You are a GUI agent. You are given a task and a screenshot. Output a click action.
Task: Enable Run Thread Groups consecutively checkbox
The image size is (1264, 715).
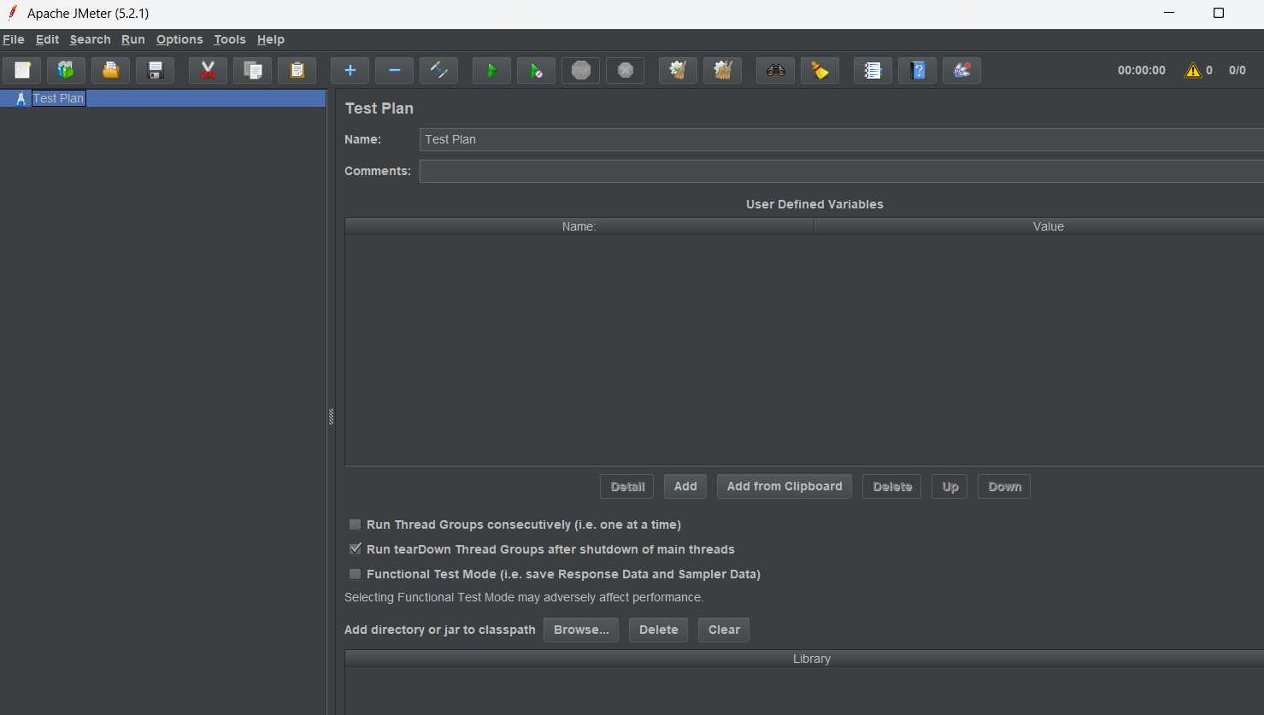[x=356, y=525]
